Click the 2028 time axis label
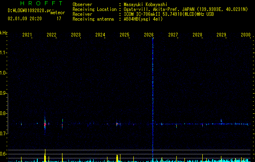Screen dimensions: 255x162 pos(197,35)
